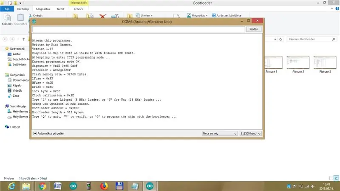The height and width of the screenshot is (191, 340).
Task: Open Firefox from taskbar
Action: tap(104, 186)
